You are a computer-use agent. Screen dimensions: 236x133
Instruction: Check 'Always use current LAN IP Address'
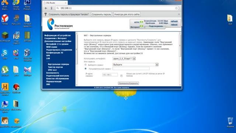click(x=121, y=76)
